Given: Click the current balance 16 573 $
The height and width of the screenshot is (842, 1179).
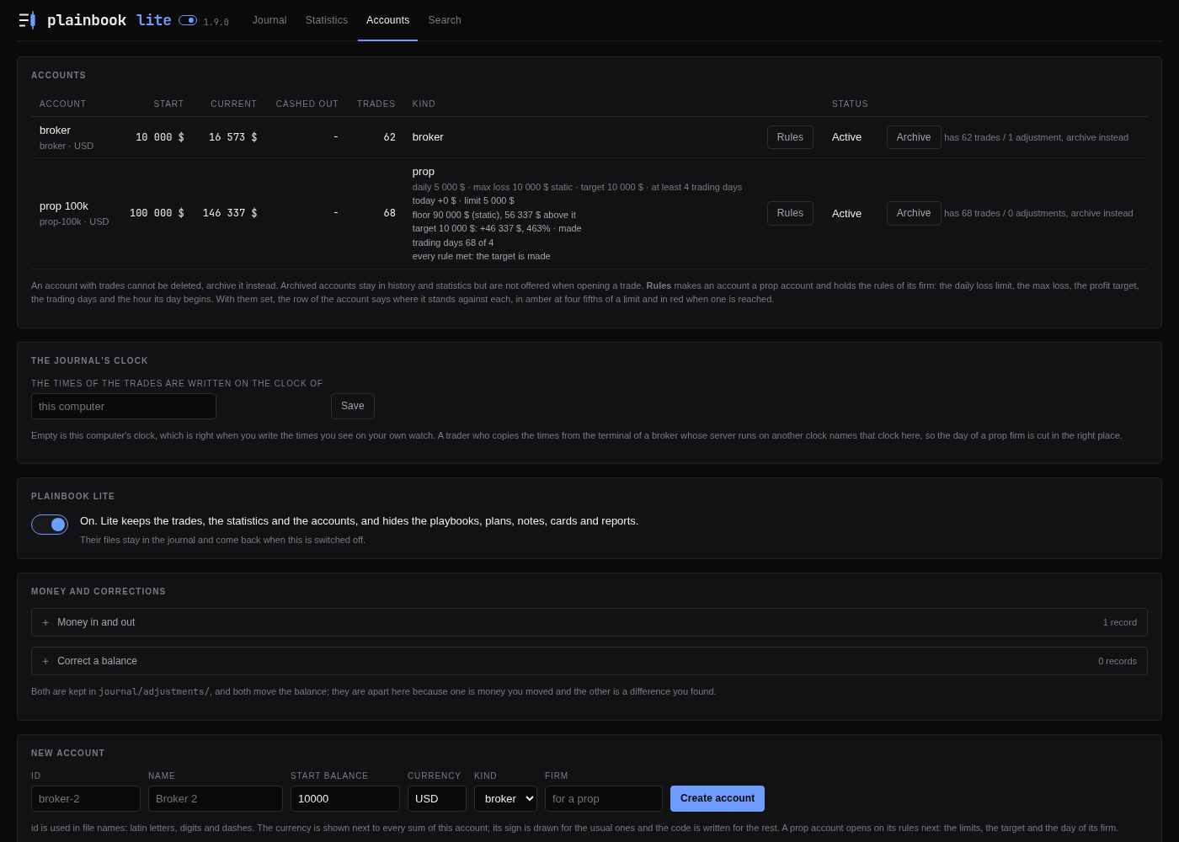Looking at the screenshot, I should pos(233,137).
